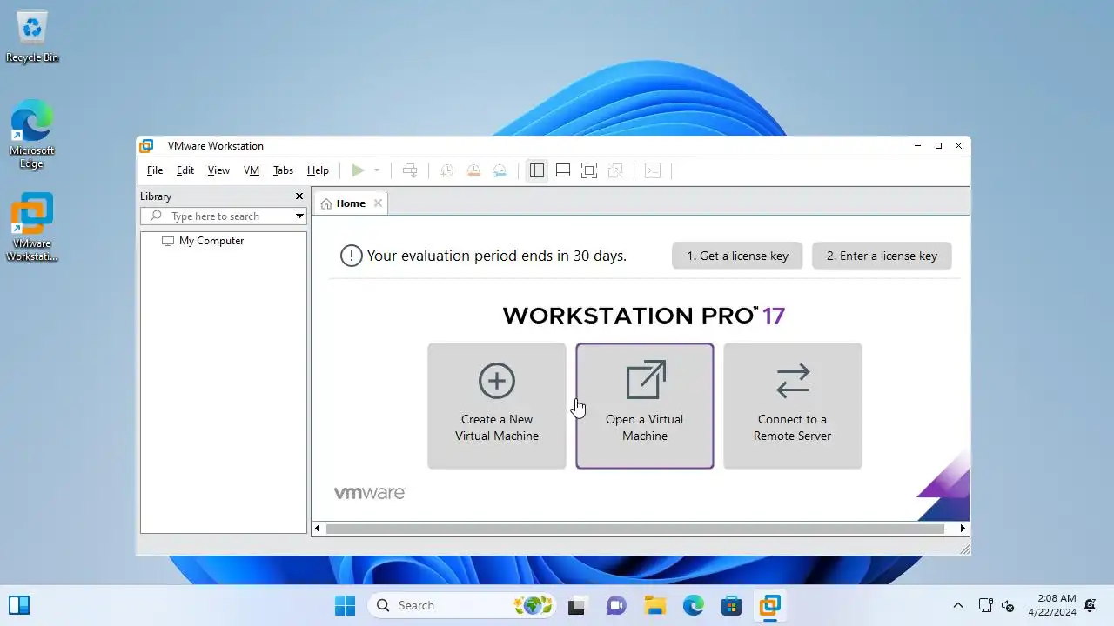The height and width of the screenshot is (626, 1114).
Task: Click the green Power On play icon
Action: (x=358, y=170)
